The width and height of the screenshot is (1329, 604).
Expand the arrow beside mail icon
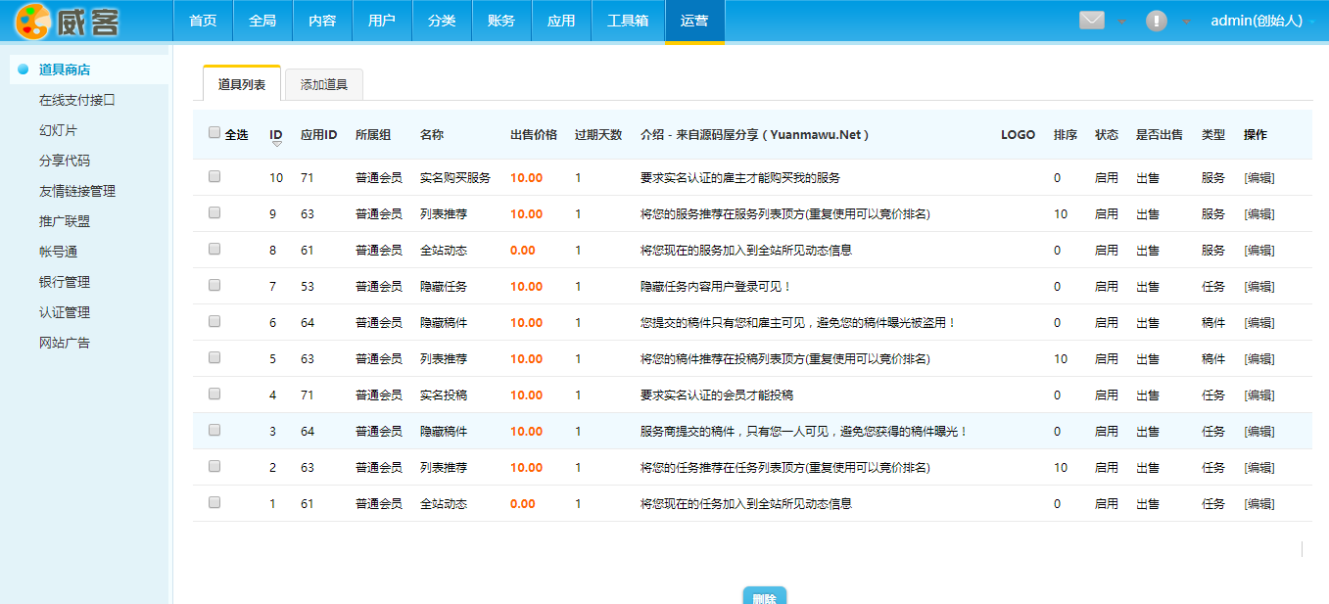[x=1121, y=22]
